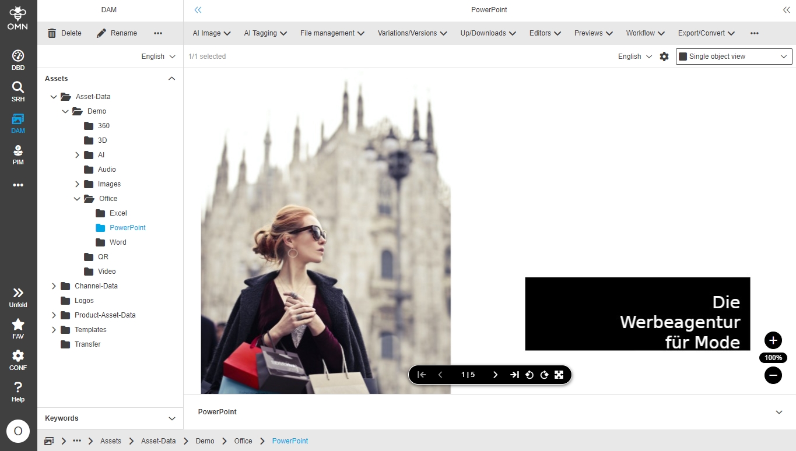
Task: Expand the Keywords panel
Action: [x=171, y=418]
